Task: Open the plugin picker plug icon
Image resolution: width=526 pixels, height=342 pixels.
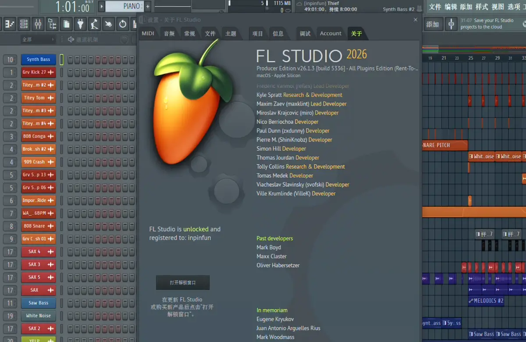Action: click(x=80, y=24)
